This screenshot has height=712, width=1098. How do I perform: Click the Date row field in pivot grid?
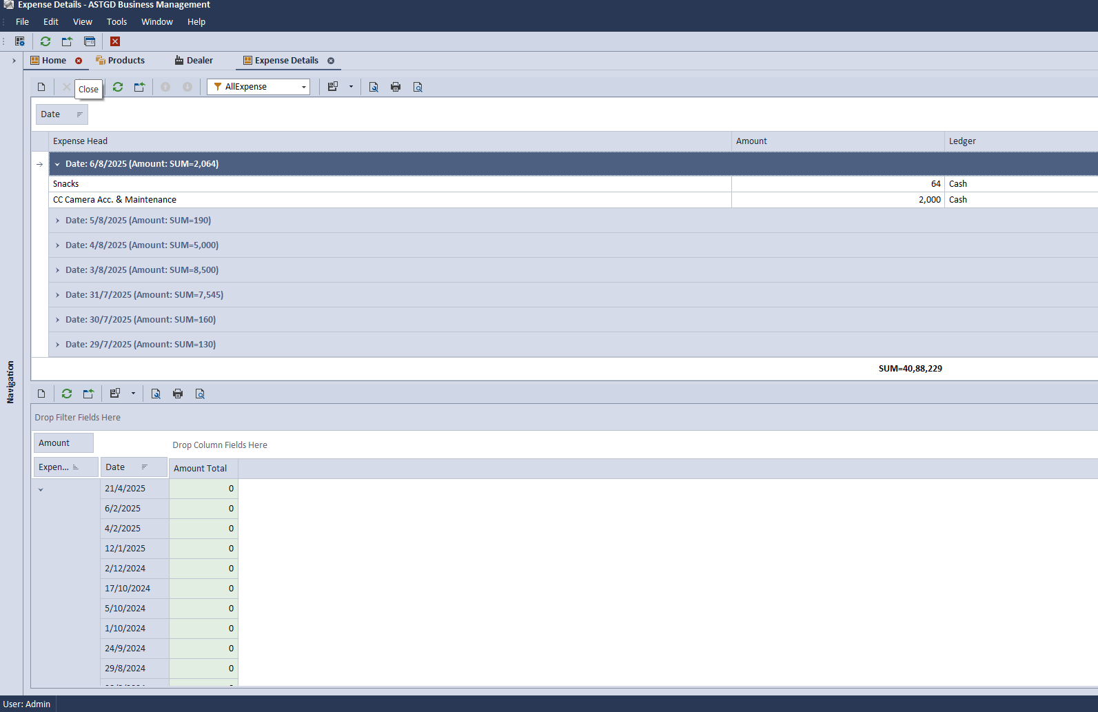(x=134, y=467)
